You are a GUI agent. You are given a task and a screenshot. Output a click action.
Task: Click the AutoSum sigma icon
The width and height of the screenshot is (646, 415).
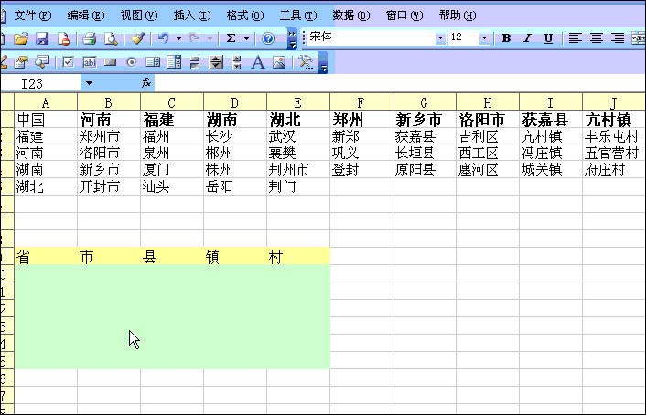click(231, 38)
